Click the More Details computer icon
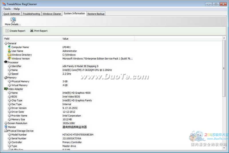 point(13,20)
